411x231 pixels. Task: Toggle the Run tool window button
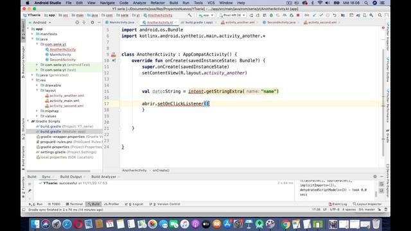(x=36, y=204)
